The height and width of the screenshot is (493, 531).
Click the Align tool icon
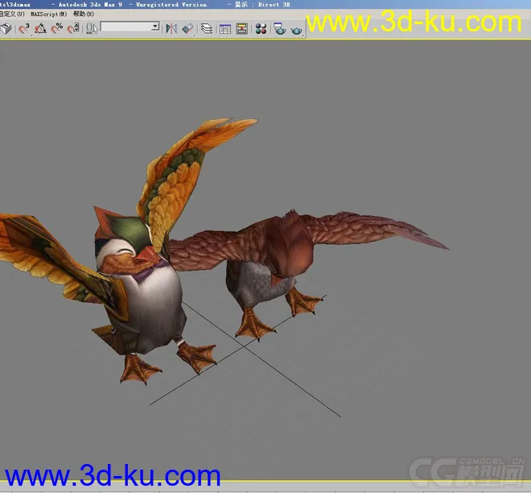(x=188, y=28)
